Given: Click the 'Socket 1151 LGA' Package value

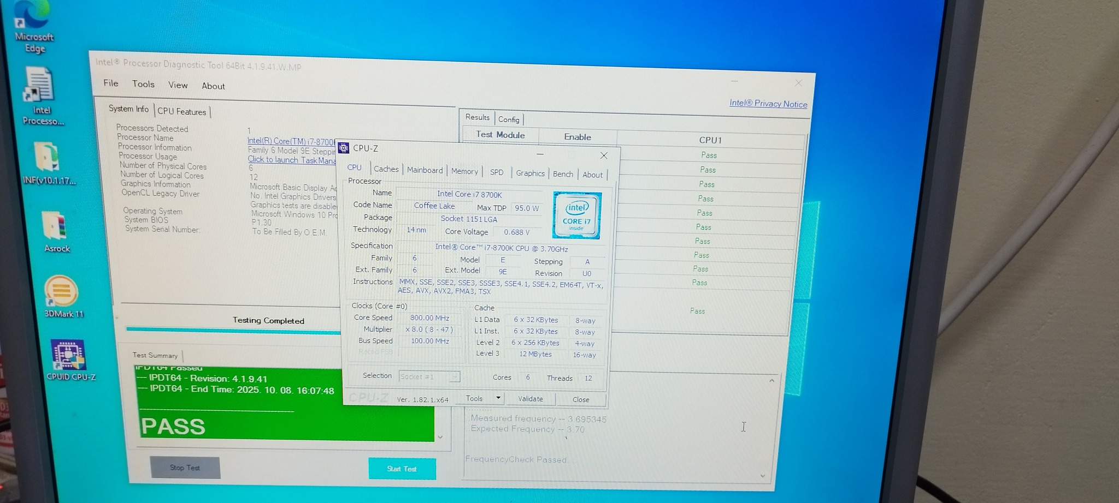Looking at the screenshot, I should click(x=469, y=219).
